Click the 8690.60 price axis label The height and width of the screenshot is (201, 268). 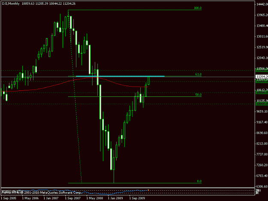[x=262, y=133]
